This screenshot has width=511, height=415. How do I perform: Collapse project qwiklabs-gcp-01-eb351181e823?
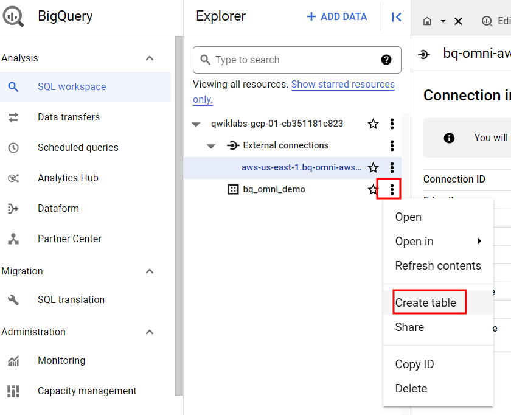(x=196, y=124)
